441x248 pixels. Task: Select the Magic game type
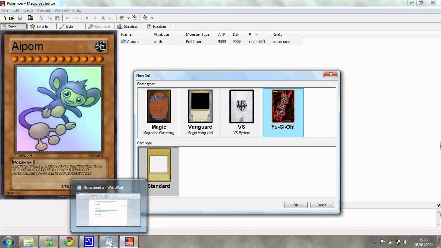pyautogui.click(x=159, y=113)
